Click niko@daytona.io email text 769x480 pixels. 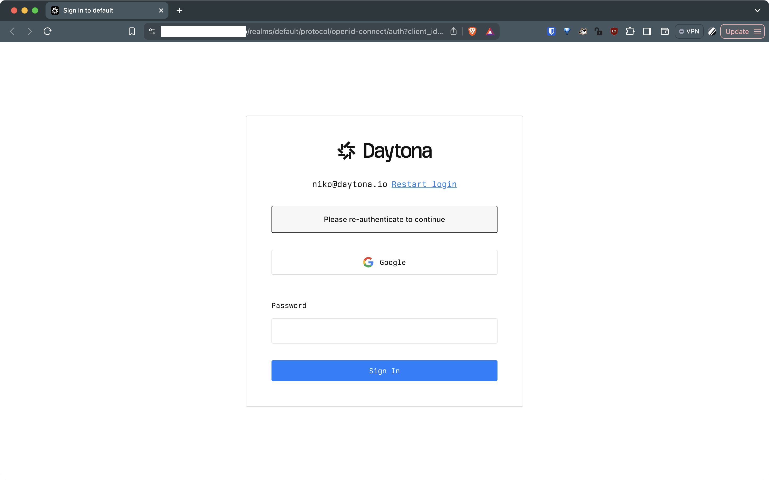click(349, 184)
